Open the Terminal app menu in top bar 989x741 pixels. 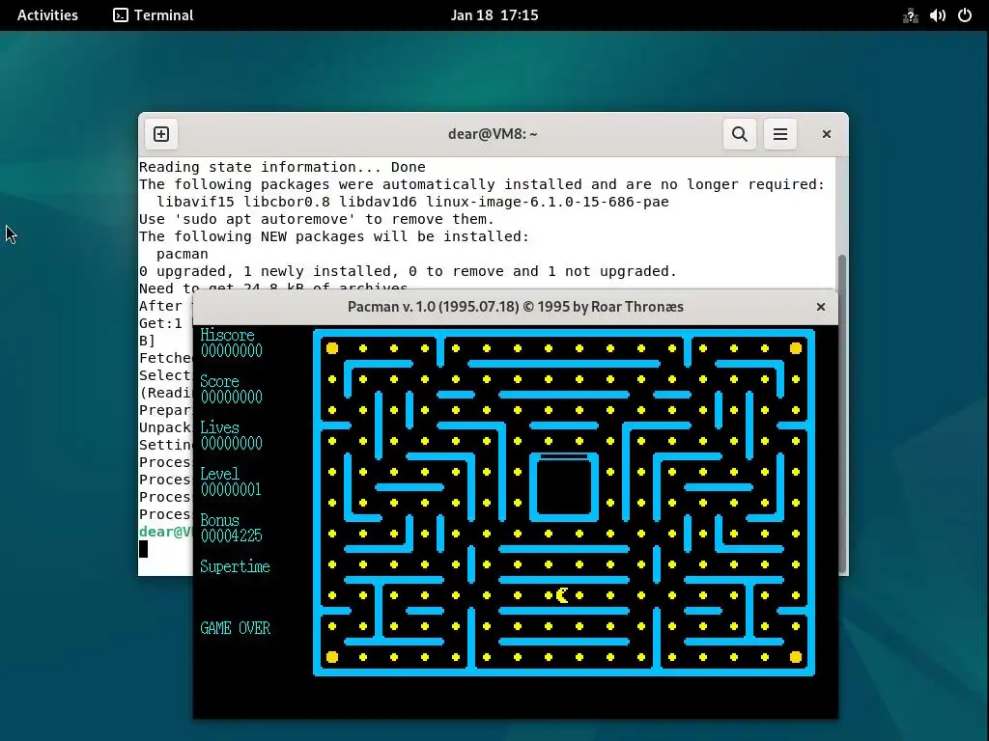coord(154,15)
